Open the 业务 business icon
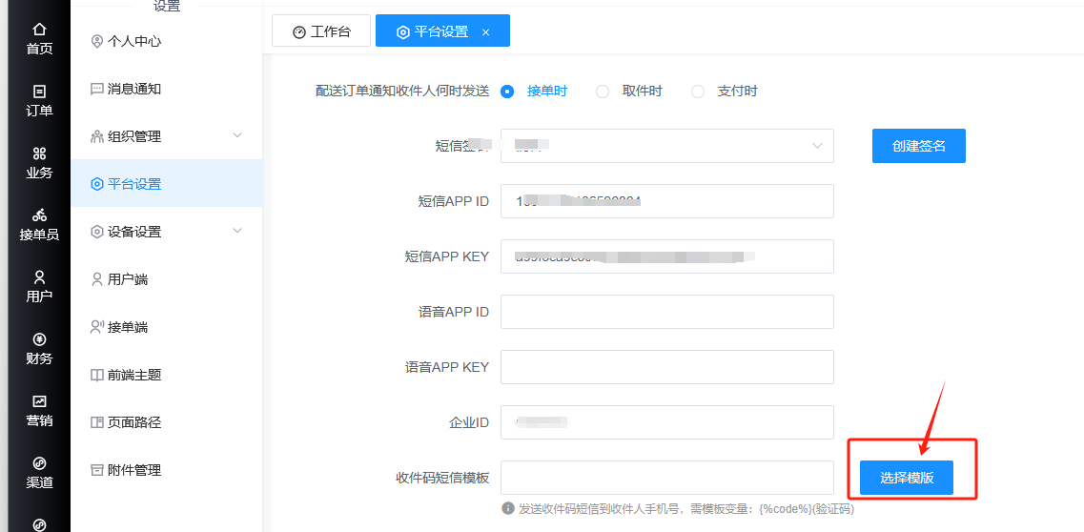The image size is (1084, 532). [39, 153]
